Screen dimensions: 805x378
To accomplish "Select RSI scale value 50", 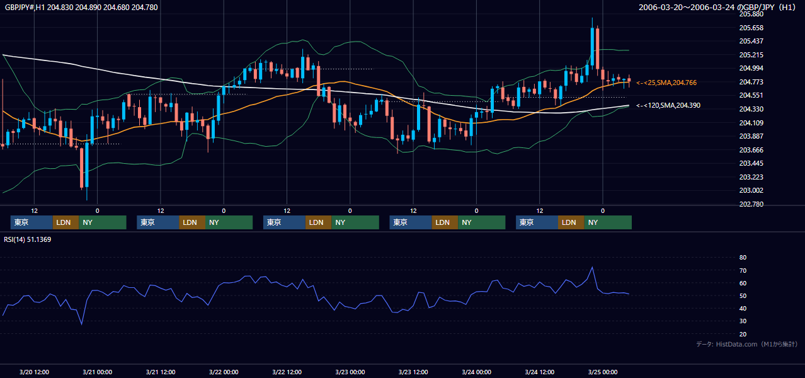I will click(x=743, y=295).
